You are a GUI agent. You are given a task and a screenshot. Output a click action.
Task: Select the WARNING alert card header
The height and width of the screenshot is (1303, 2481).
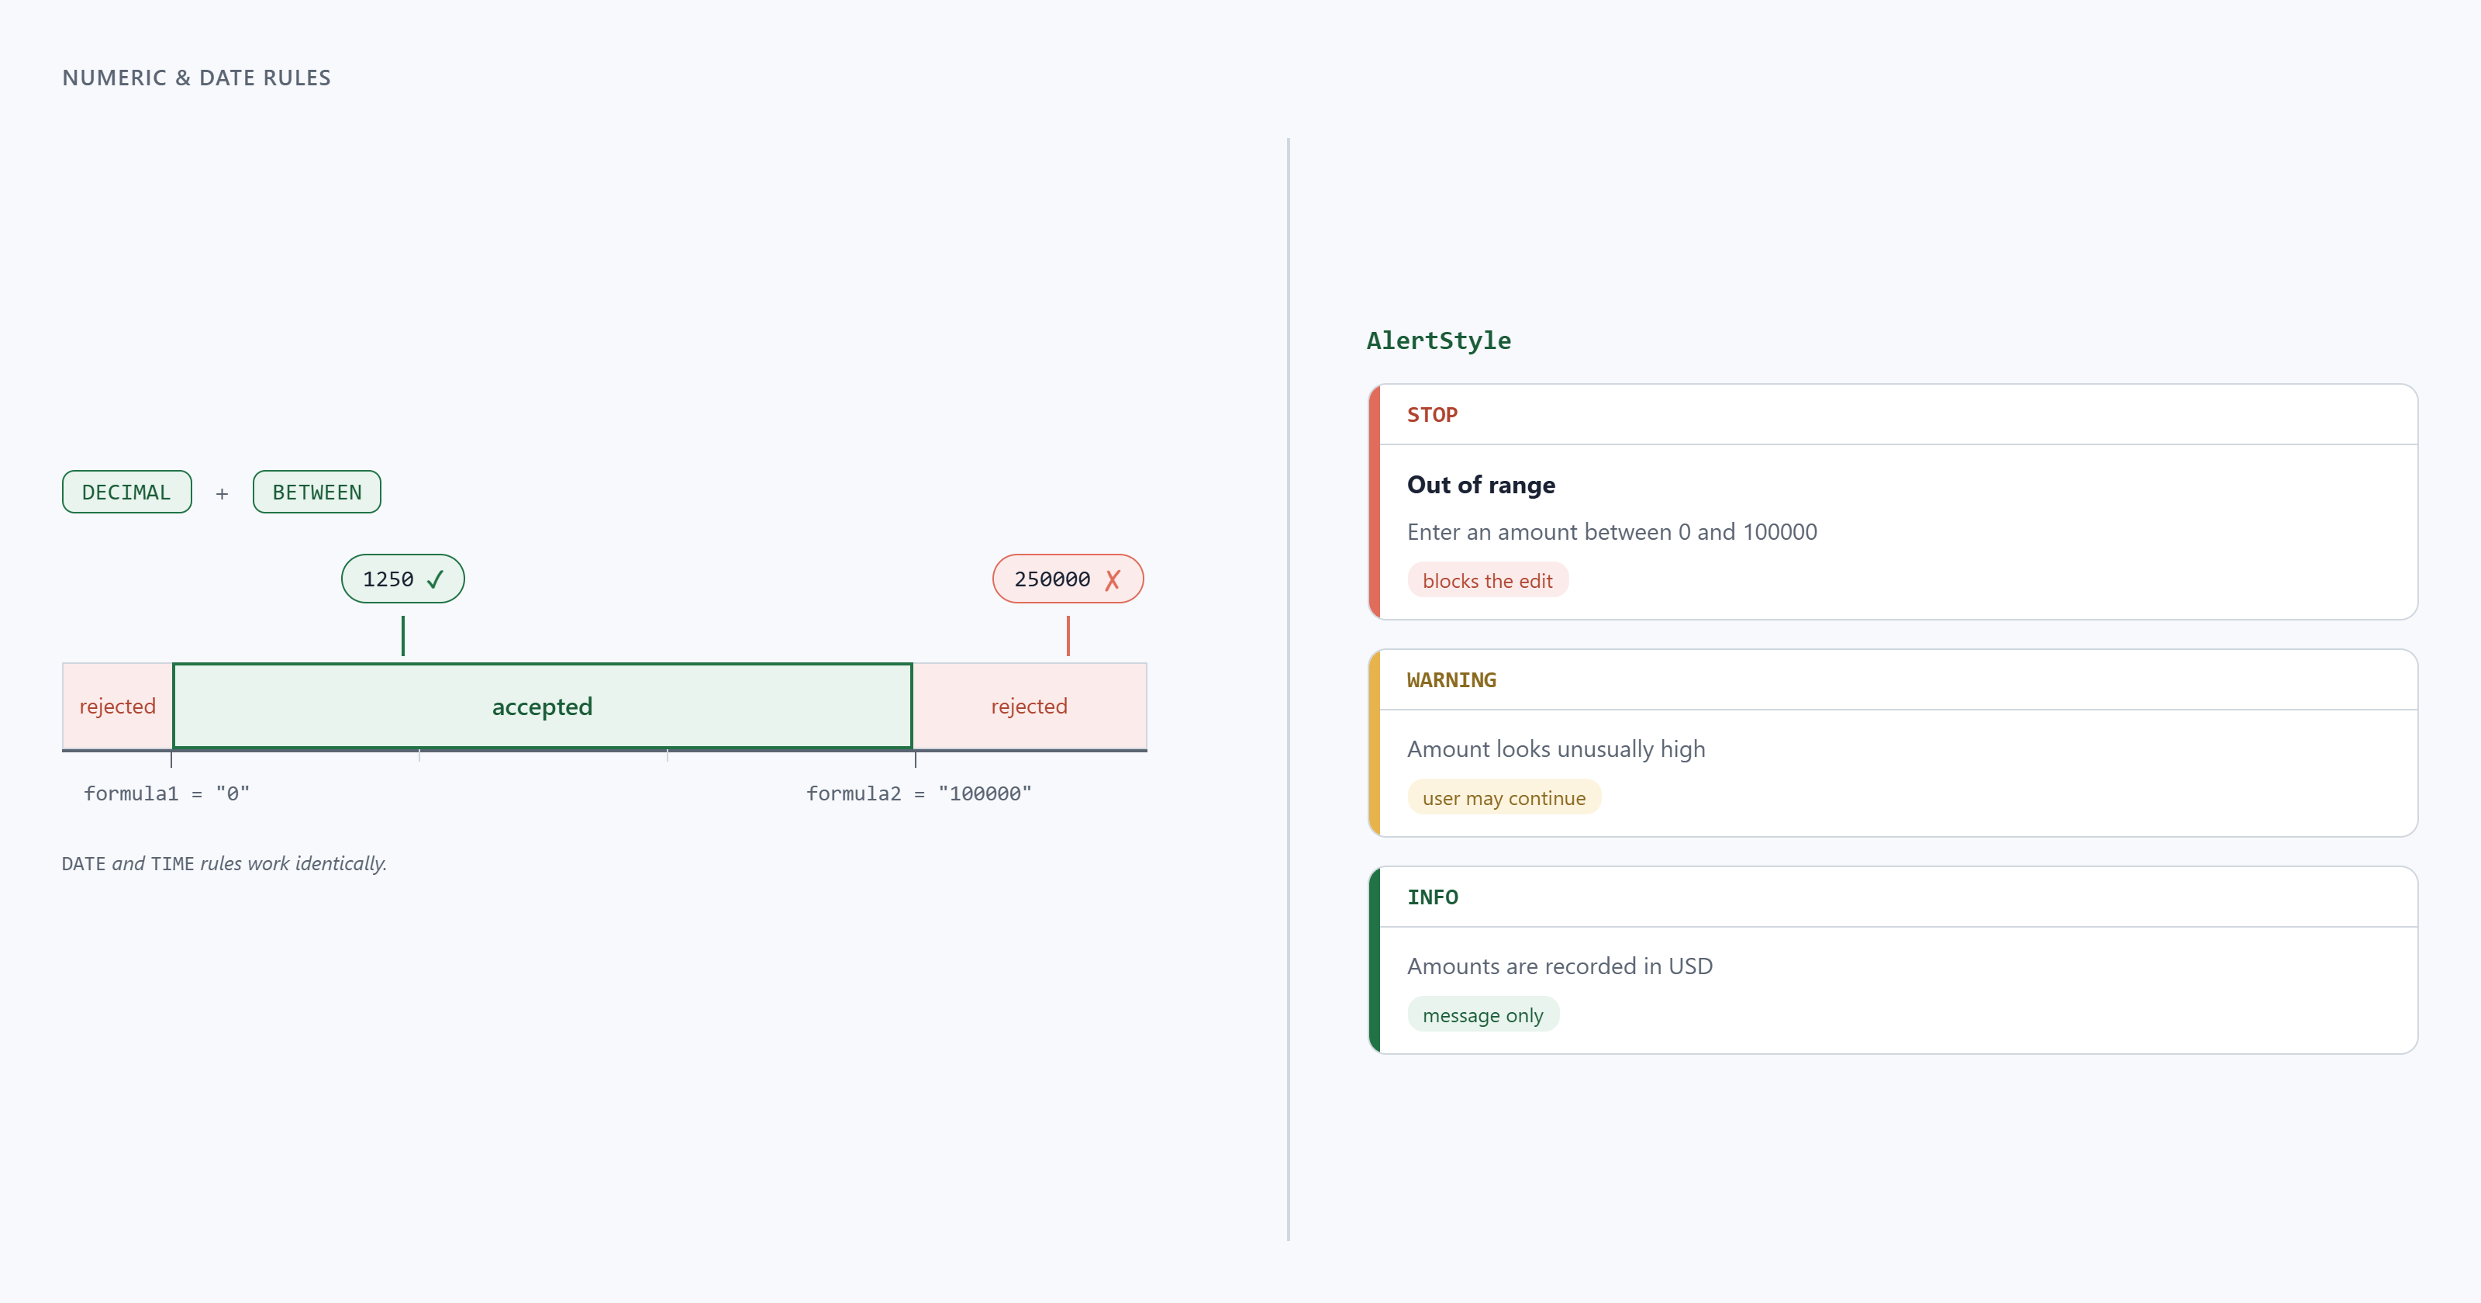(x=1898, y=679)
